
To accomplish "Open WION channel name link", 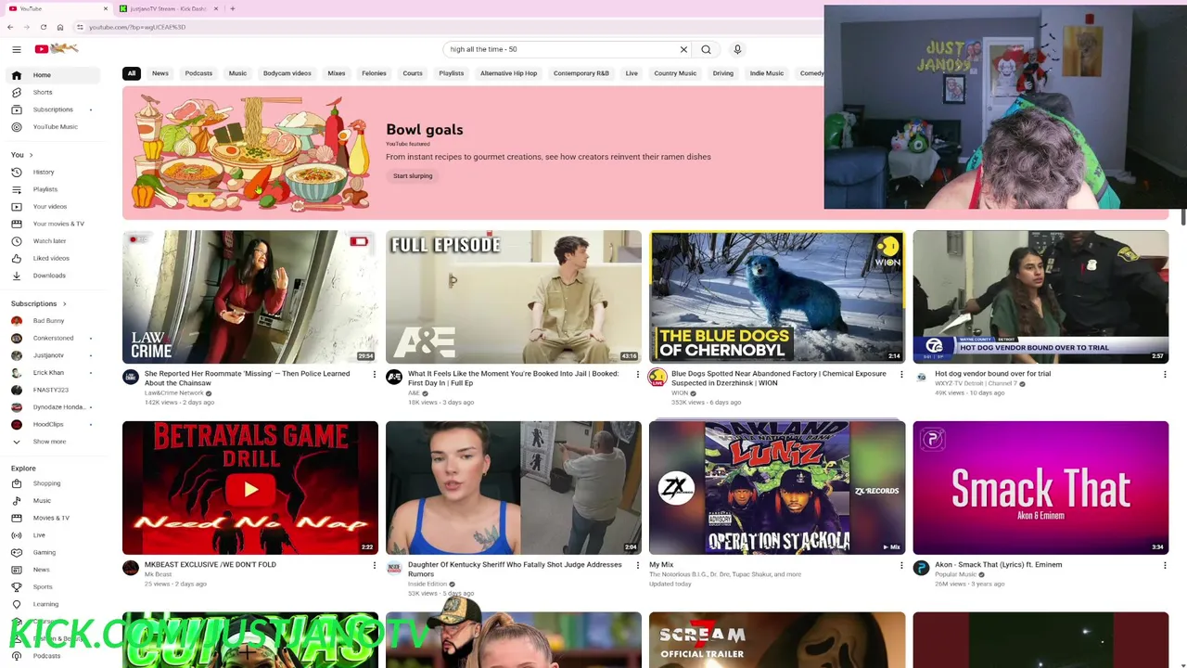I will pos(680,393).
